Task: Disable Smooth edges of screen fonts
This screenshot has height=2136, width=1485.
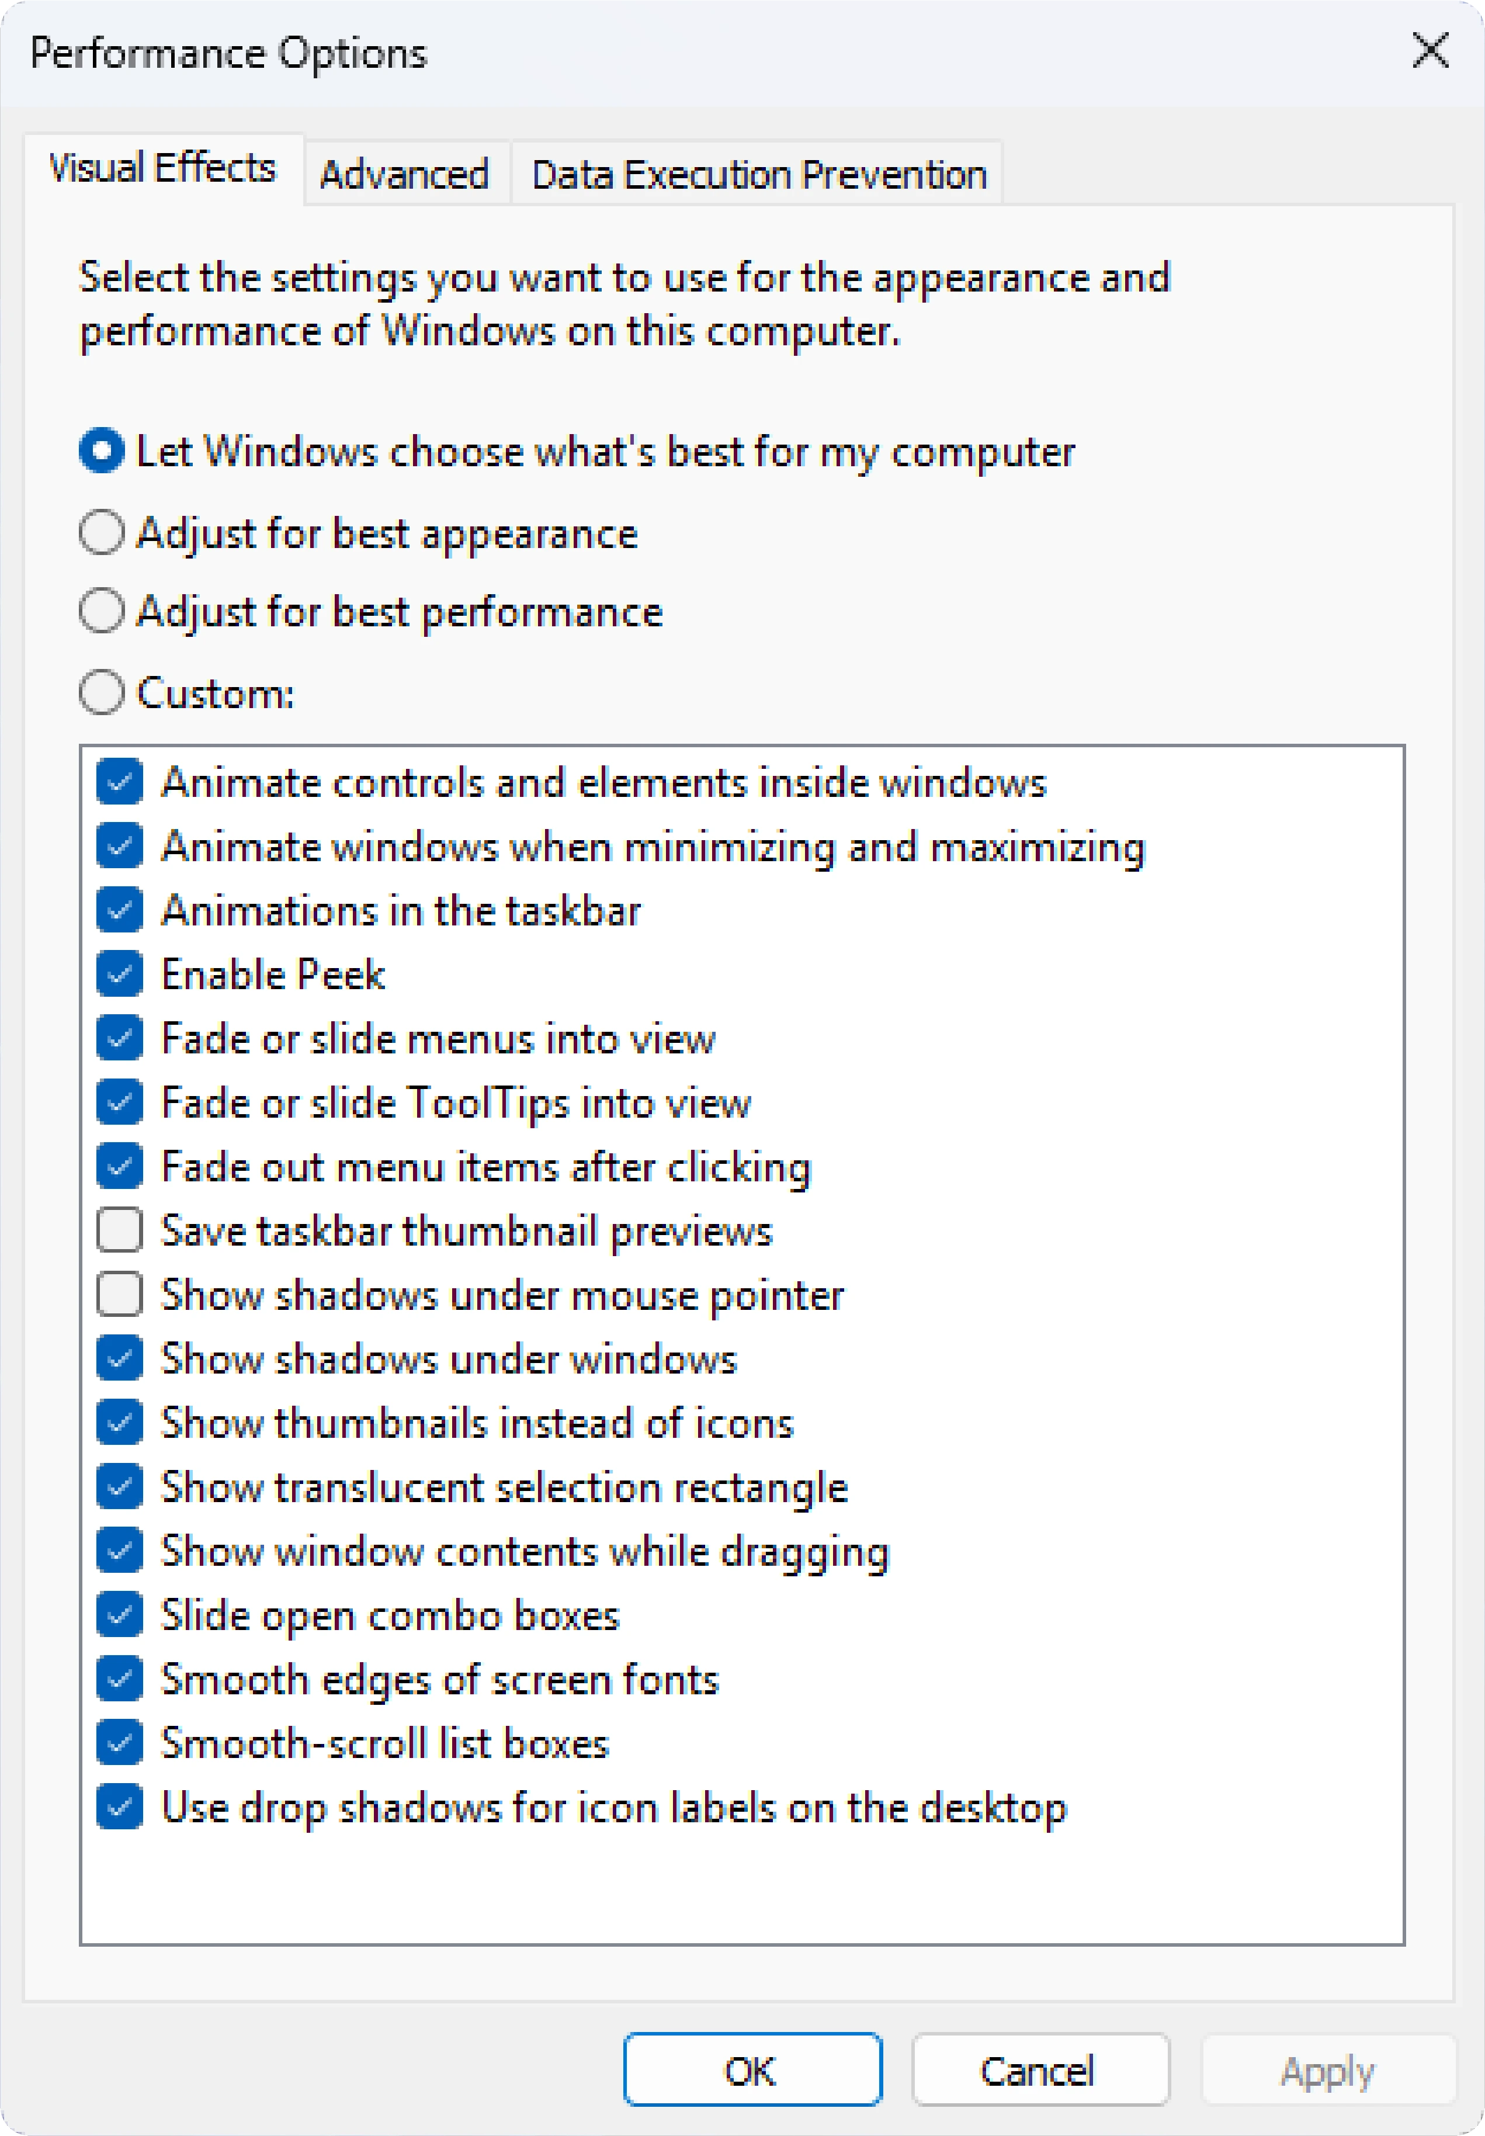Action: click(x=120, y=1680)
